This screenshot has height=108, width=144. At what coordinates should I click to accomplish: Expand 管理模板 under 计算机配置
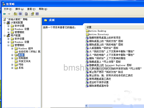pos(8,32)
